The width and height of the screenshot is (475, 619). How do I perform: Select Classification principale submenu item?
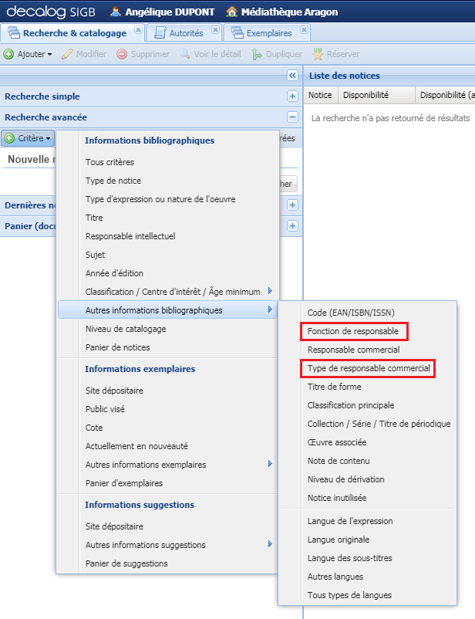(367, 406)
